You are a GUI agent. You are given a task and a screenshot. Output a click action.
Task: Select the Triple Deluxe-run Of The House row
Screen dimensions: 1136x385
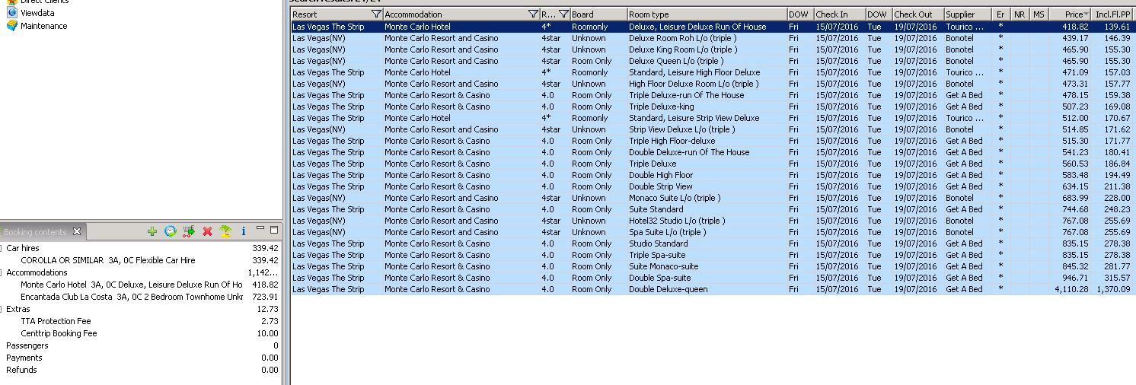click(x=713, y=95)
